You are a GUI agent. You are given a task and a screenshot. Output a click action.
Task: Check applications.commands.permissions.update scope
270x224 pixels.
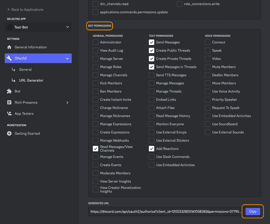pyautogui.click(x=96, y=12)
